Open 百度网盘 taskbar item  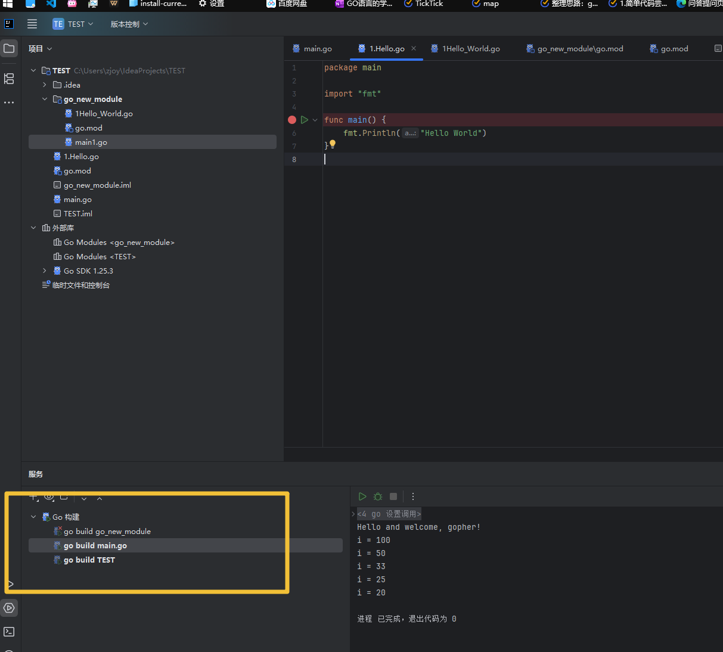tap(287, 4)
